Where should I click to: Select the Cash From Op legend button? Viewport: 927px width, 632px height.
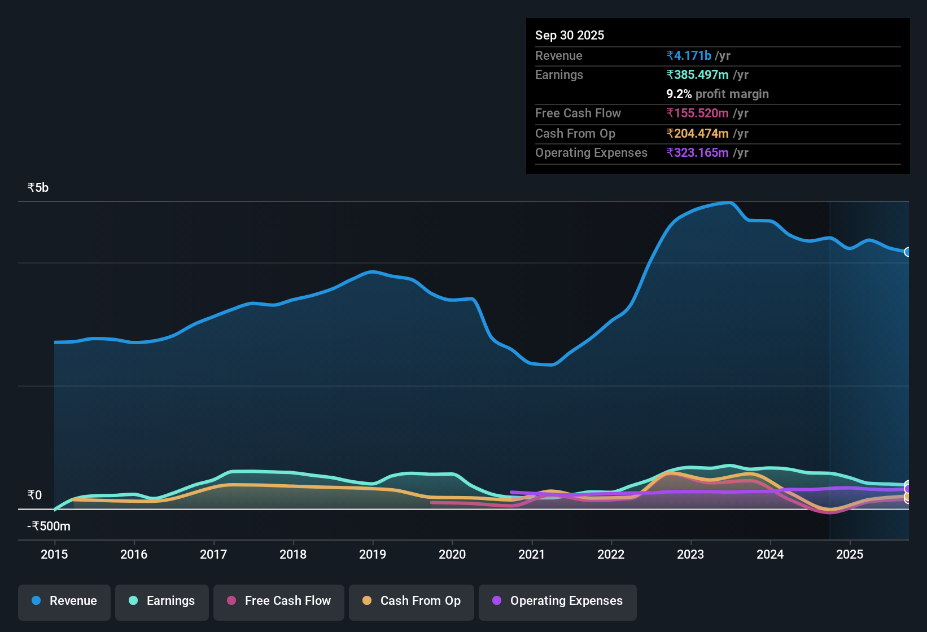(x=411, y=601)
